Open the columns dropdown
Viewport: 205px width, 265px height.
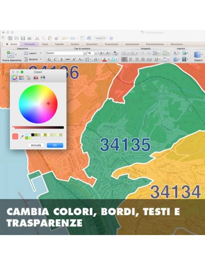(166, 53)
